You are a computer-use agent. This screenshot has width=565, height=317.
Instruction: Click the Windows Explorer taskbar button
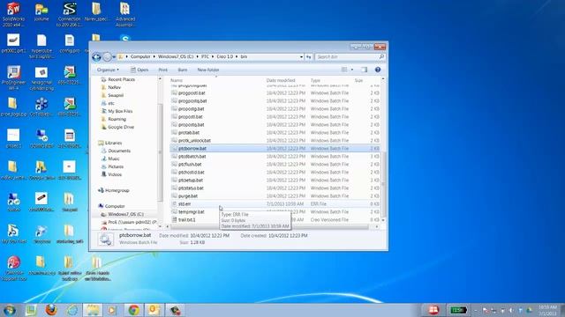click(93, 310)
